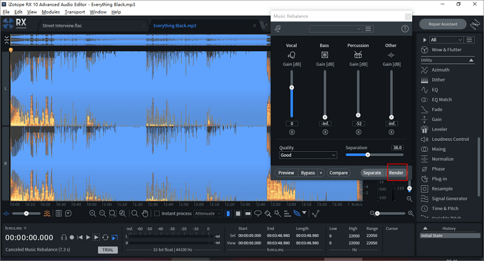
Task: Toggle loop playback
Action: point(105,238)
